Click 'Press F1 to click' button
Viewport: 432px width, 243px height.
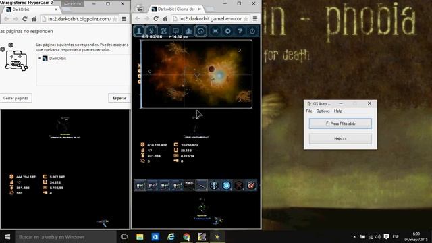coord(340,124)
